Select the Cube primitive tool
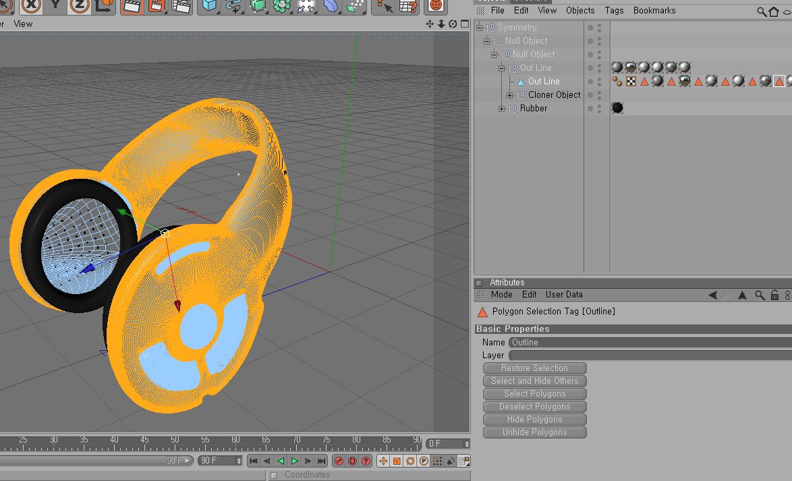792x481 pixels. [x=210, y=6]
